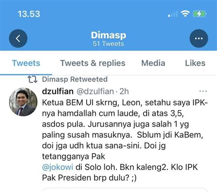The width and height of the screenshot is (217, 192).
Task: Switch to Tweets & replies tab
Action: tap(93, 63)
